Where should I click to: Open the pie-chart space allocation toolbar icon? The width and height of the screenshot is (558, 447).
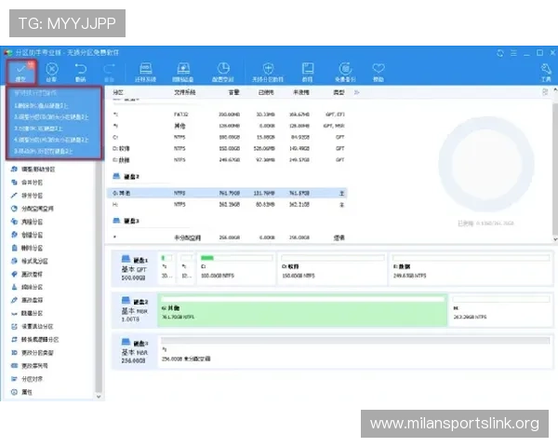tap(223, 72)
